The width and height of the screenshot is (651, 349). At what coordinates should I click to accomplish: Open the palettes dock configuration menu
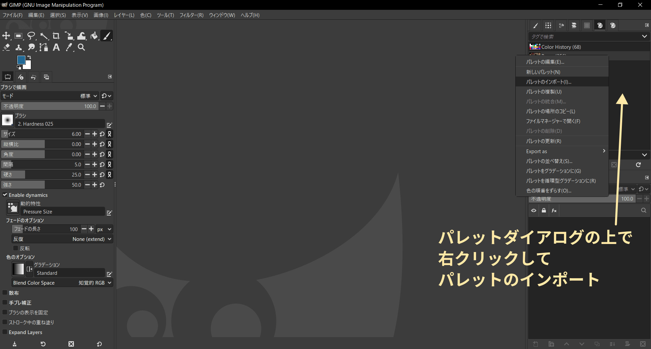647,25
